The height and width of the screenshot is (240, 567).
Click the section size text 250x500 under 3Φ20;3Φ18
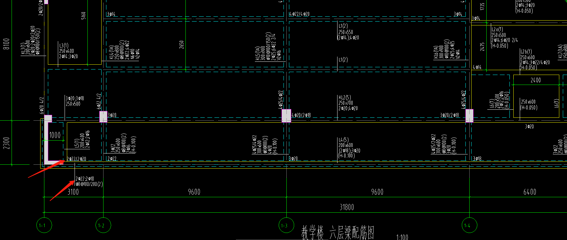click(73, 104)
